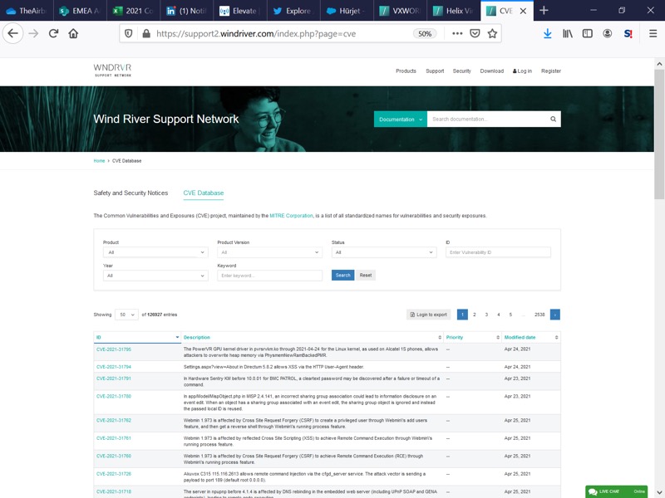Image resolution: width=665 pixels, height=498 pixels.
Task: Expand the Documentation search scope dropdown
Action: point(401,119)
